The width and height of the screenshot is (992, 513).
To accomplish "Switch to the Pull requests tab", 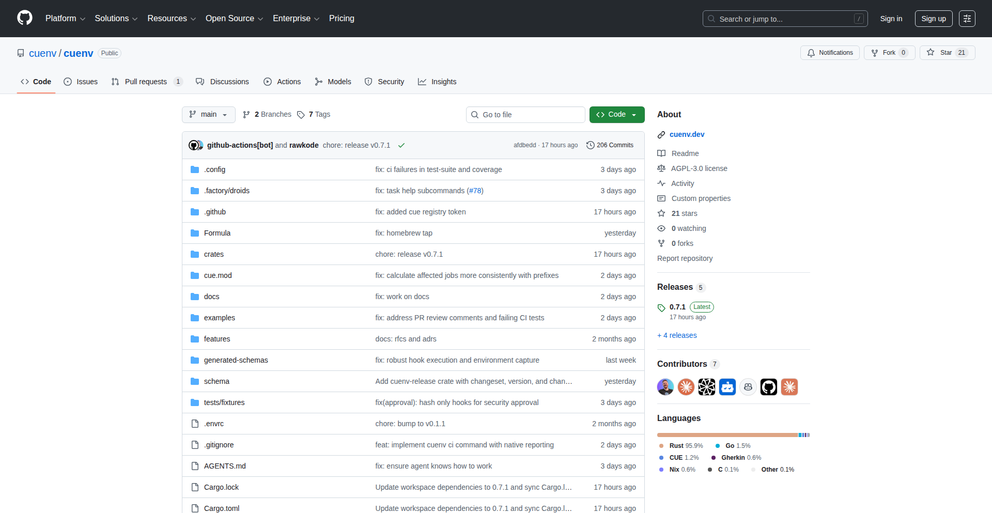I will click(147, 82).
